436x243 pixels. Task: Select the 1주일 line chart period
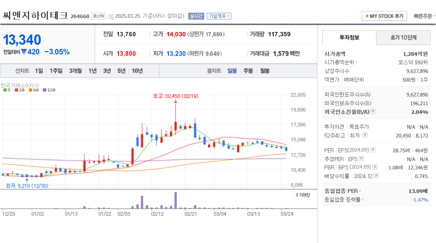coord(56,71)
